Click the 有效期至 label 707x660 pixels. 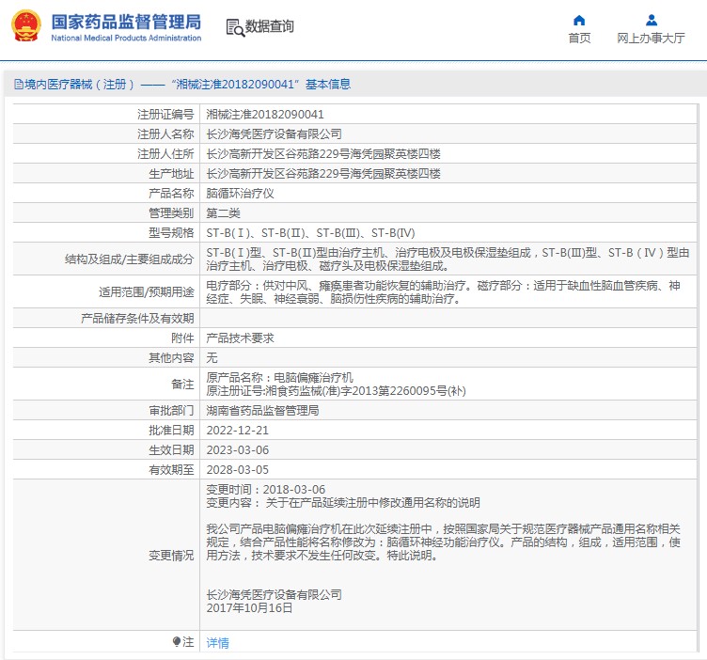(171, 470)
